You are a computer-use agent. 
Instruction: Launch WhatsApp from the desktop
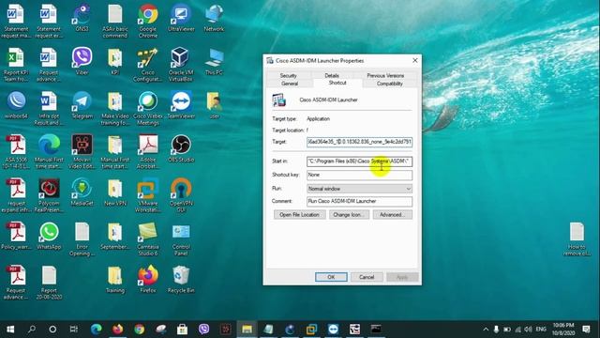pyautogui.click(x=49, y=236)
